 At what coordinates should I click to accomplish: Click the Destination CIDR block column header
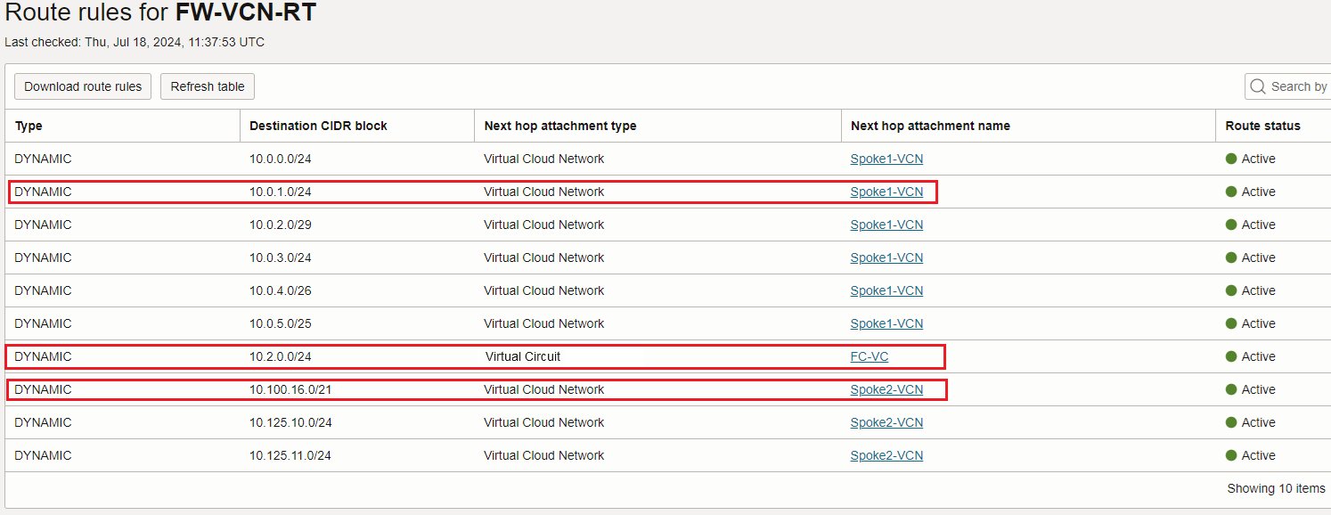pos(318,126)
